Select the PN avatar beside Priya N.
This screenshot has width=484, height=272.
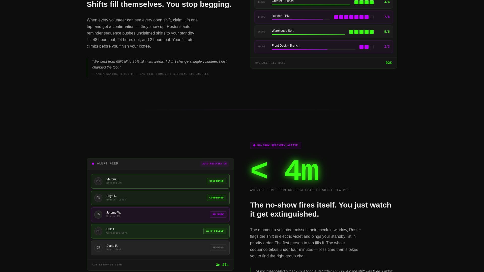pyautogui.click(x=98, y=198)
